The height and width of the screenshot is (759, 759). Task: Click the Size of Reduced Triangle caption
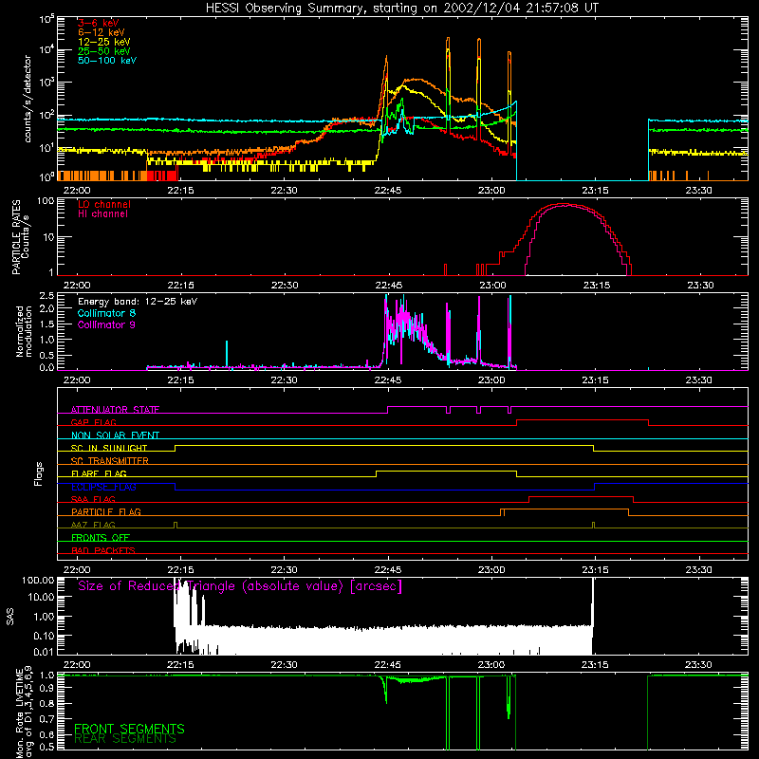240,586
